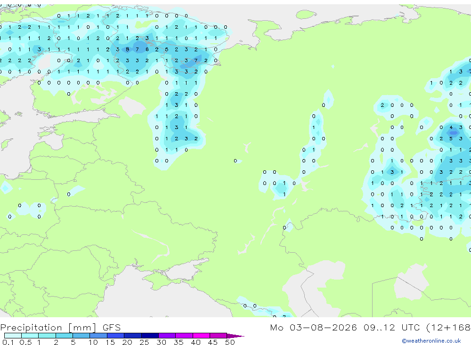Click the '4' precipitation value on the map
The image size is (471, 345).
451,127
